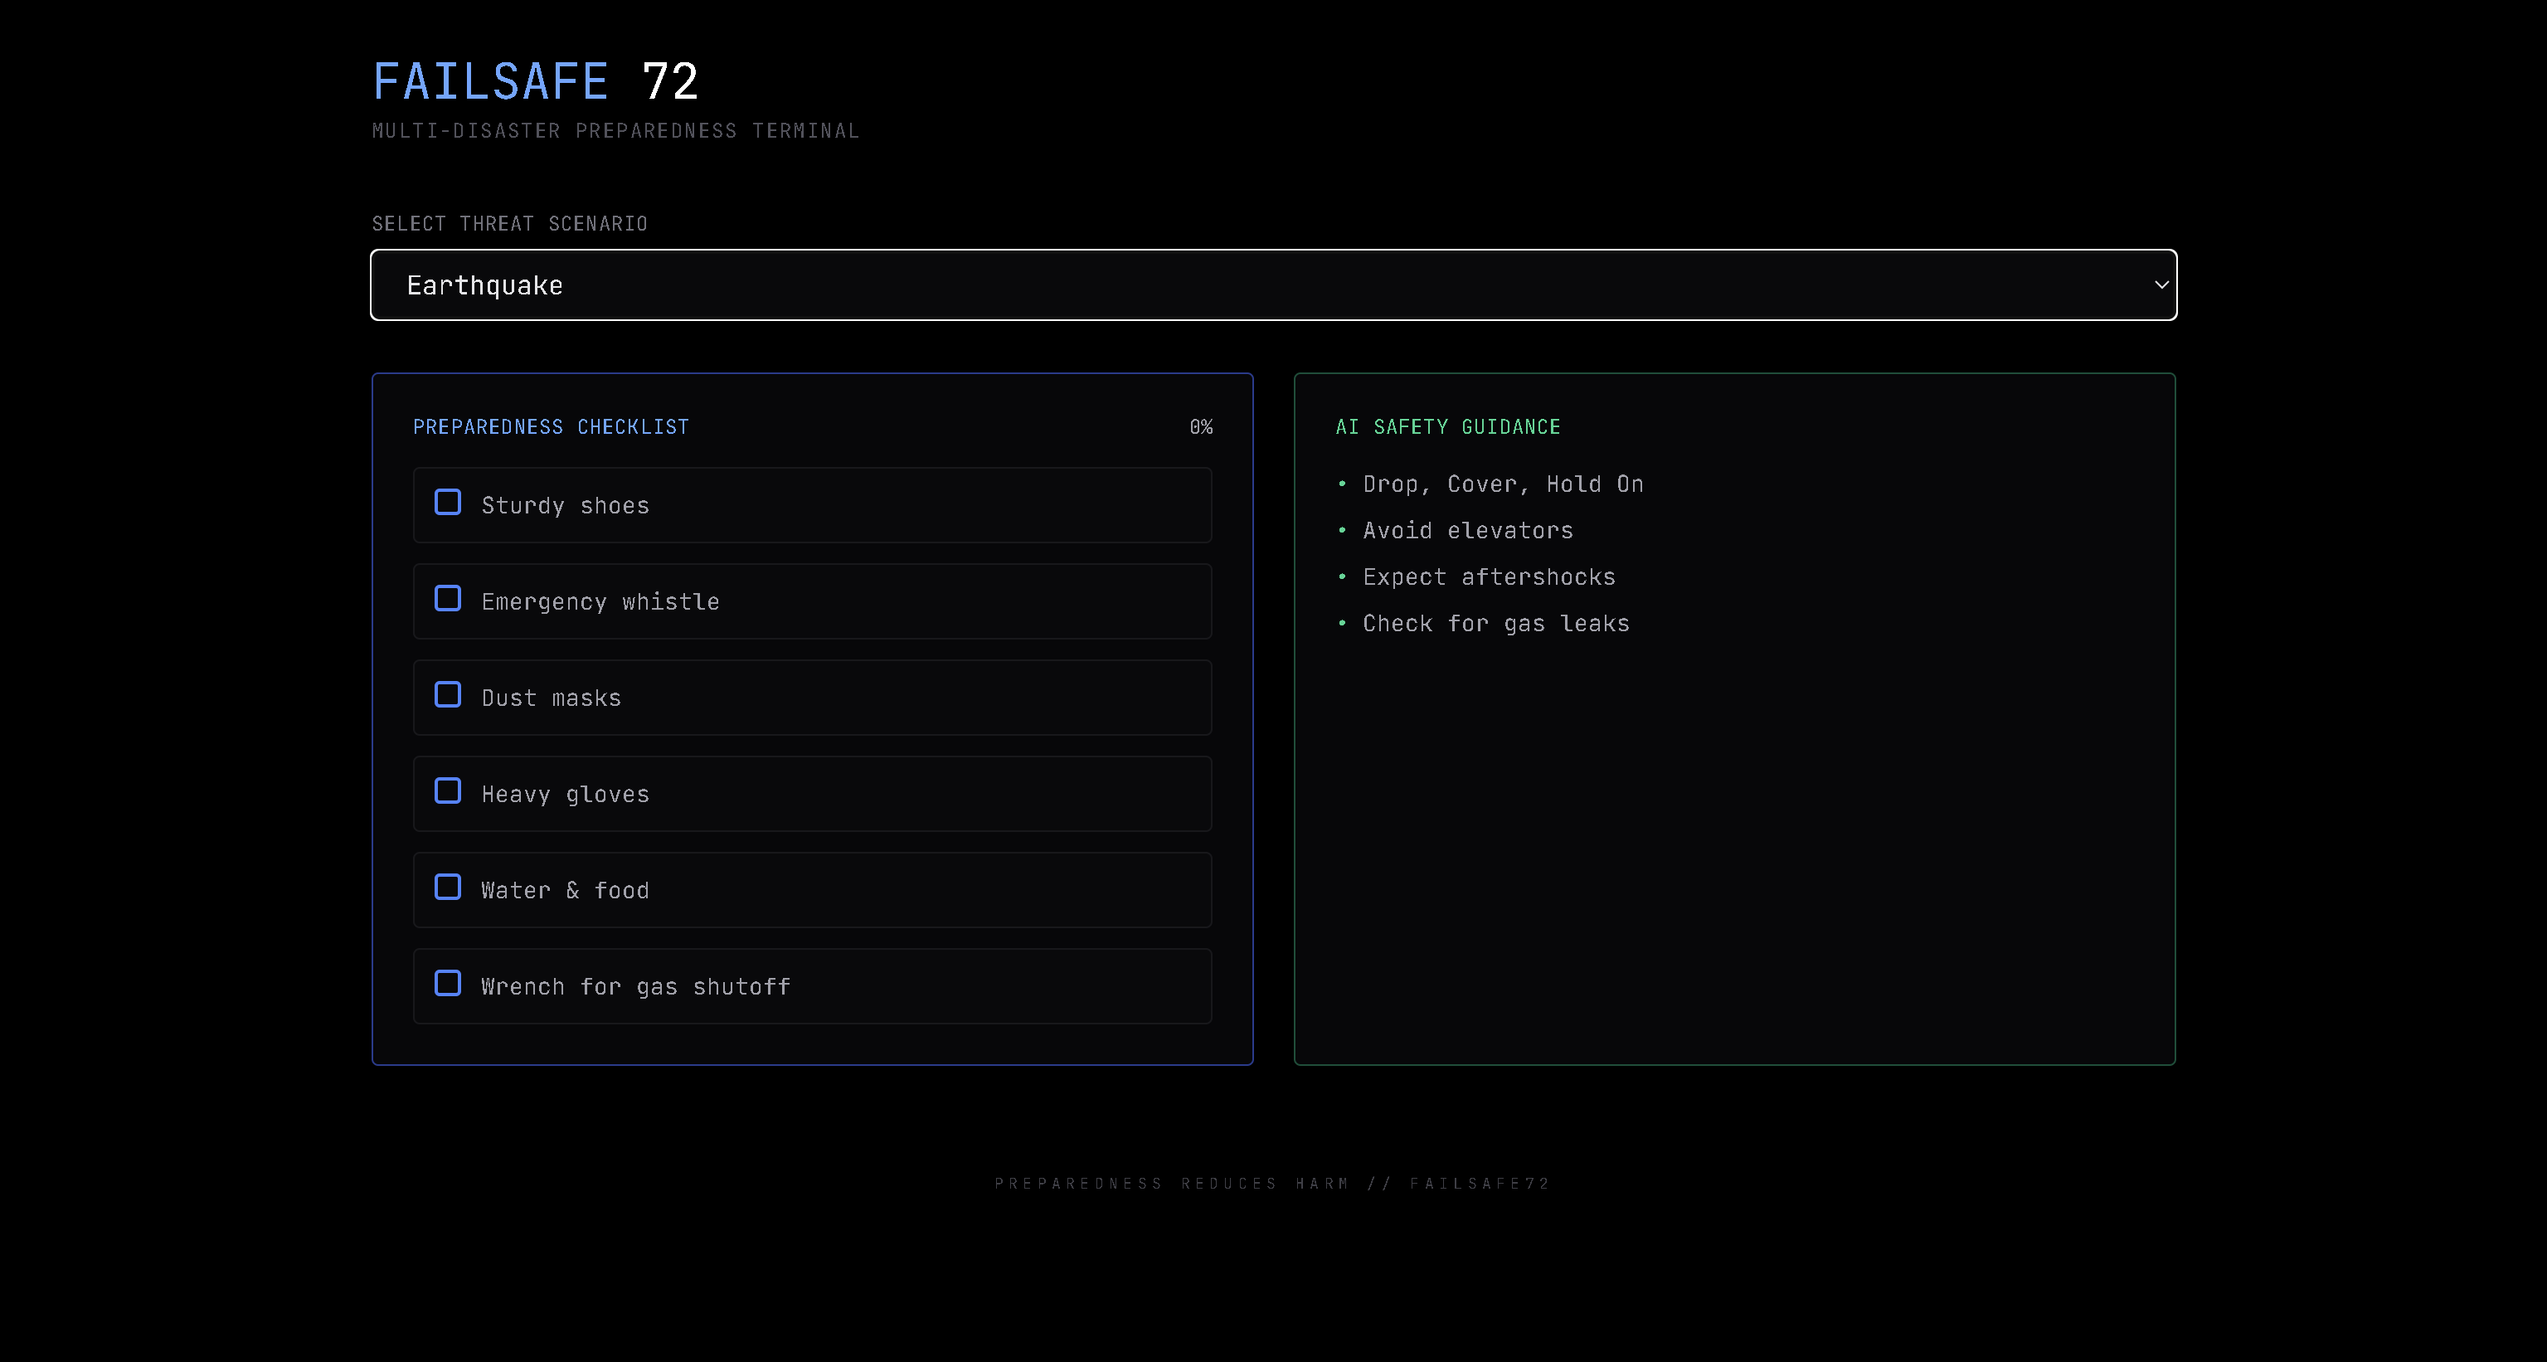Click the dropdown chevron arrow

pos(2161,285)
